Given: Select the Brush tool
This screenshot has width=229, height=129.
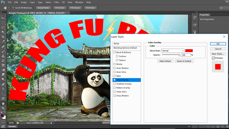Looking at the screenshot, I should coord(3,51).
